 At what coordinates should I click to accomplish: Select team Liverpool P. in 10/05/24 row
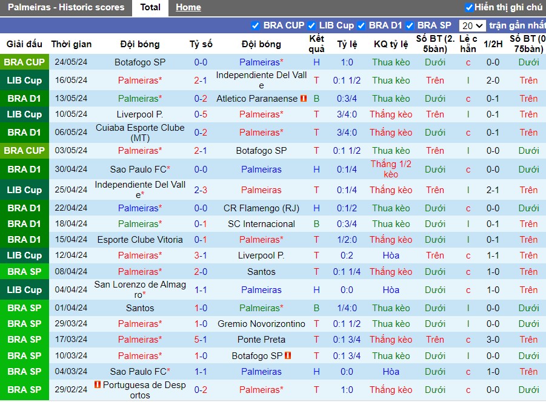coord(140,114)
